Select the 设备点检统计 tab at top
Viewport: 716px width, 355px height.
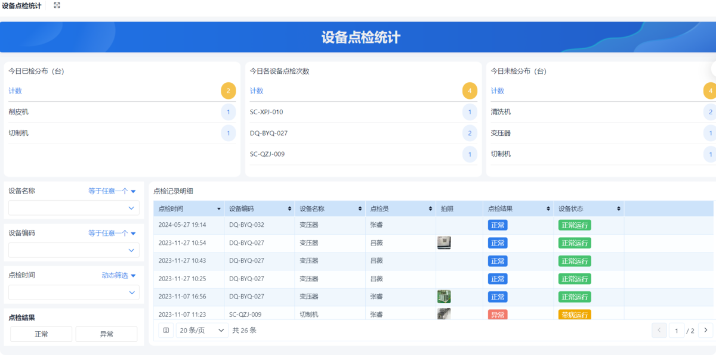21,6
